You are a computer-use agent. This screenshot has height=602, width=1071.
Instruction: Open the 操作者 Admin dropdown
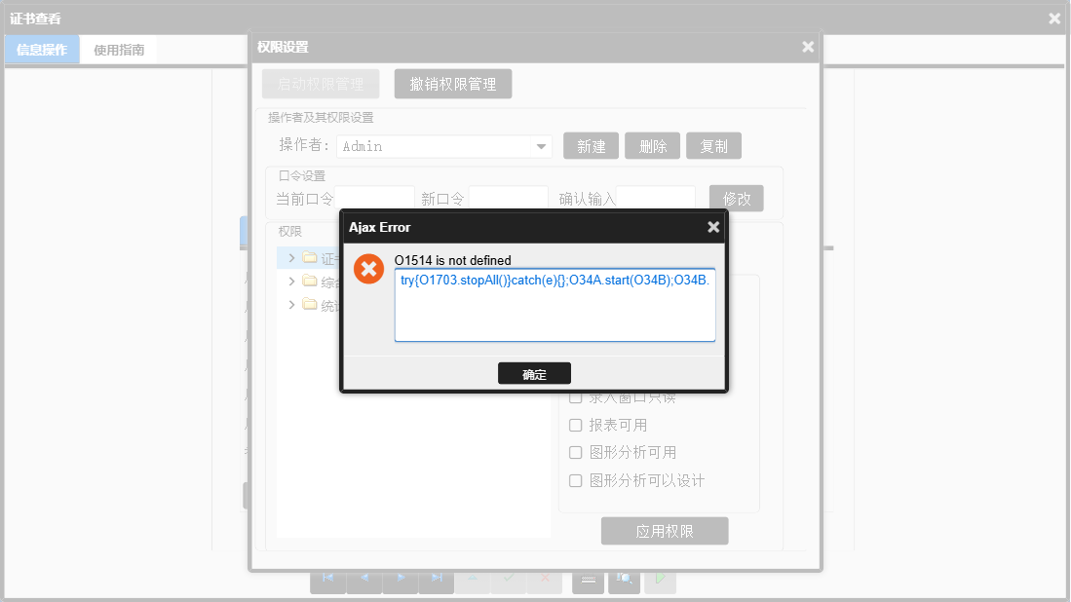[541, 146]
